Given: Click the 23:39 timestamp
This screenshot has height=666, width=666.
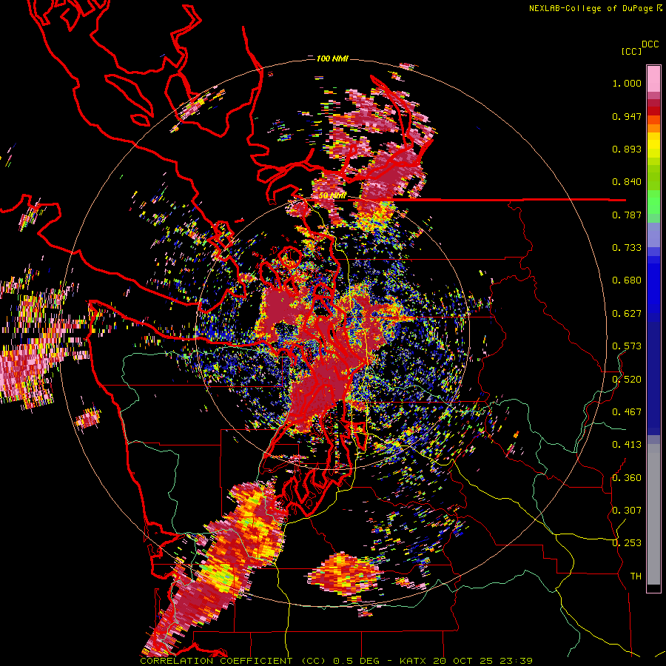Looking at the screenshot, I should pyautogui.click(x=515, y=661).
